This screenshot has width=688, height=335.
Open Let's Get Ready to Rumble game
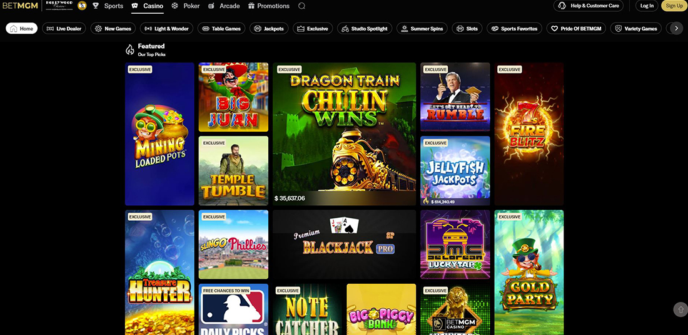tap(455, 97)
